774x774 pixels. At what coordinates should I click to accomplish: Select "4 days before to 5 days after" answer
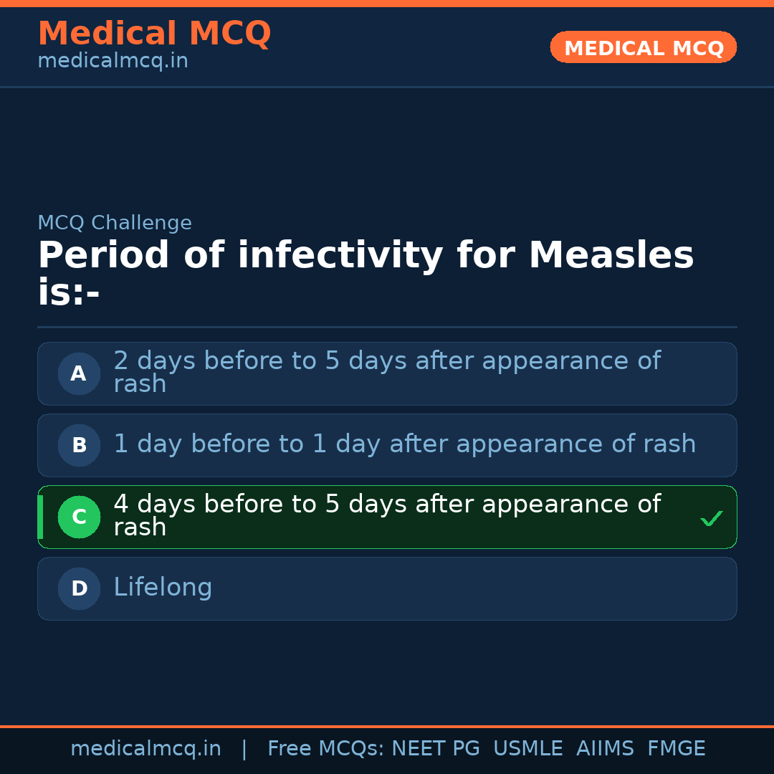pyautogui.click(x=387, y=516)
